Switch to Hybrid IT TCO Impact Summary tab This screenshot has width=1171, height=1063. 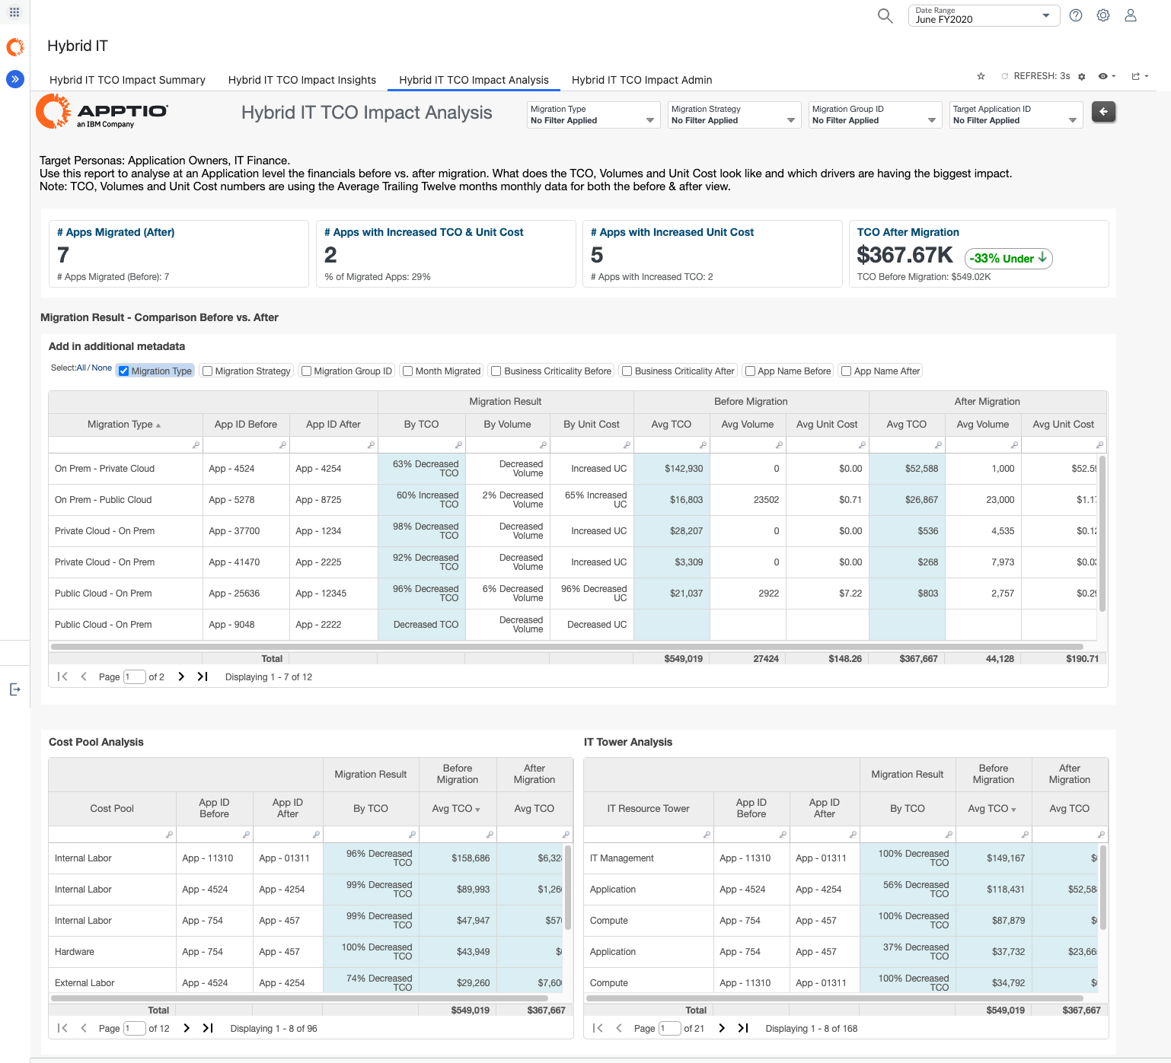[x=127, y=80]
